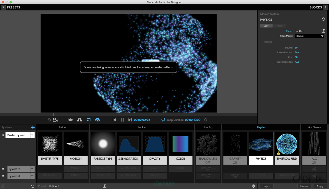Open the Physics Model Bounce dropdown
This screenshot has width=329, height=189.
tap(309, 36)
